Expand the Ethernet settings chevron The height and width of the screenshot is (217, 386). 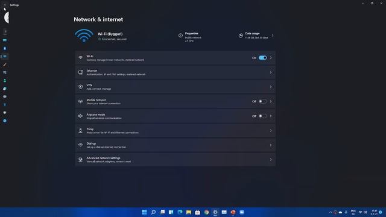point(271,72)
